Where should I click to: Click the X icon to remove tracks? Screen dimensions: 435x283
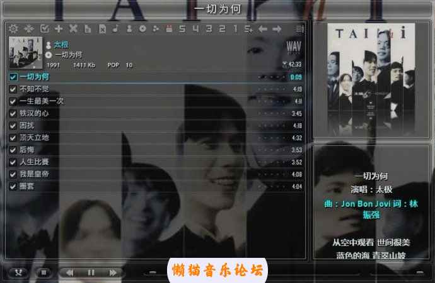pos(73,29)
